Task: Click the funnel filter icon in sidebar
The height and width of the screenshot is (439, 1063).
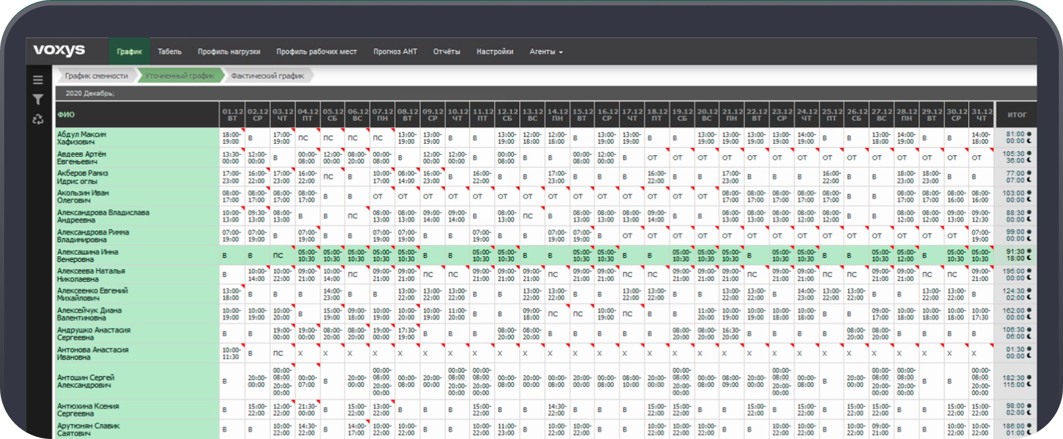Action: [x=38, y=100]
